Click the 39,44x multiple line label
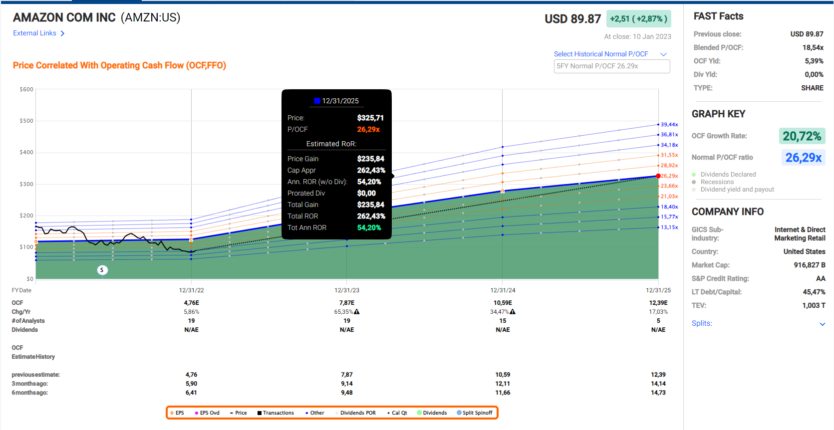The width and height of the screenshot is (834, 430). 669,125
